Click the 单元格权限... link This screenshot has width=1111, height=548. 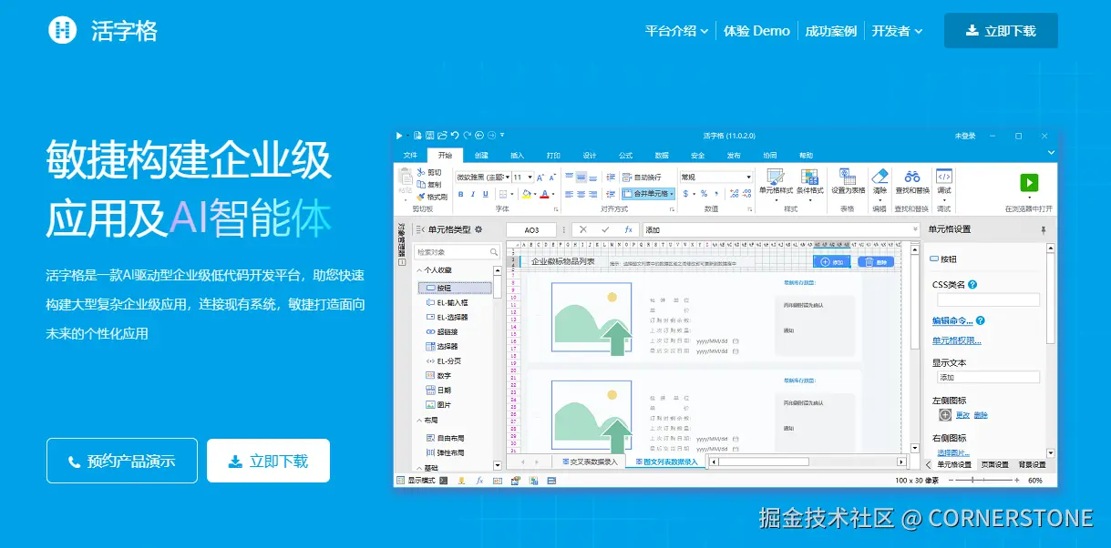[956, 340]
